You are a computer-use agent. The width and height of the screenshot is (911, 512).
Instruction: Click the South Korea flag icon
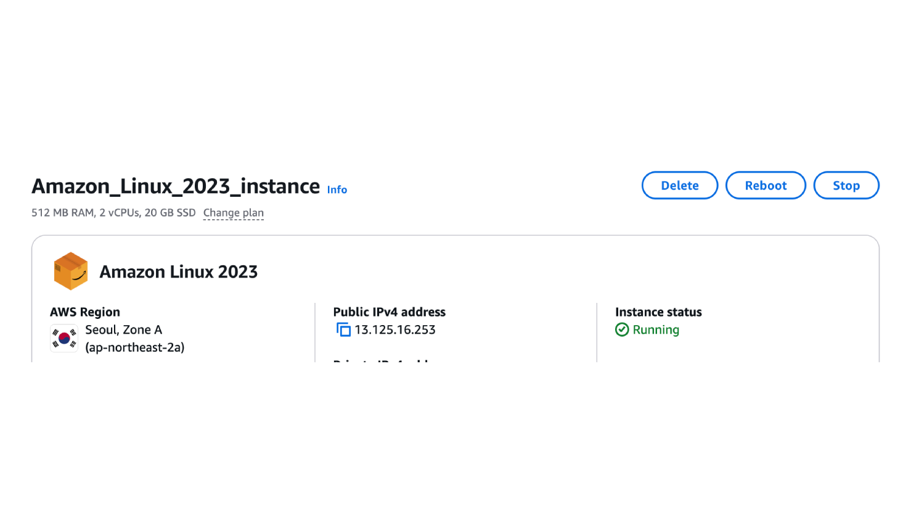click(64, 338)
